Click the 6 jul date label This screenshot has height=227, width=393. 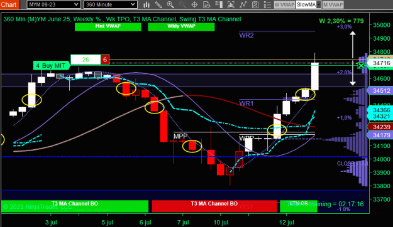coord(145,222)
